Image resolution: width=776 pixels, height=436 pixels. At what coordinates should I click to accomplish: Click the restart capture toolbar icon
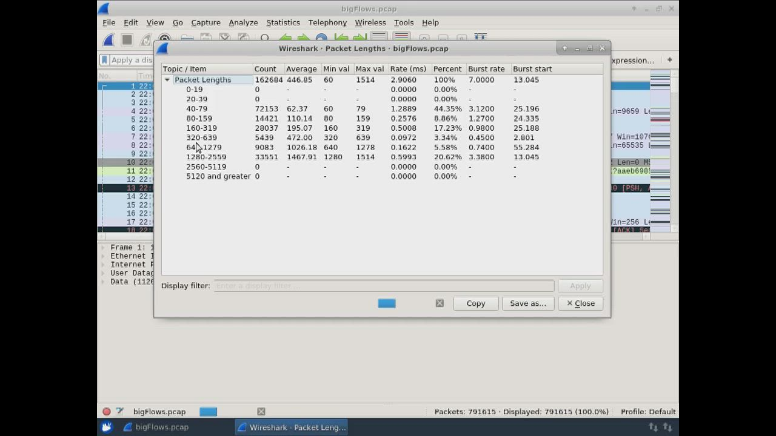pos(145,40)
